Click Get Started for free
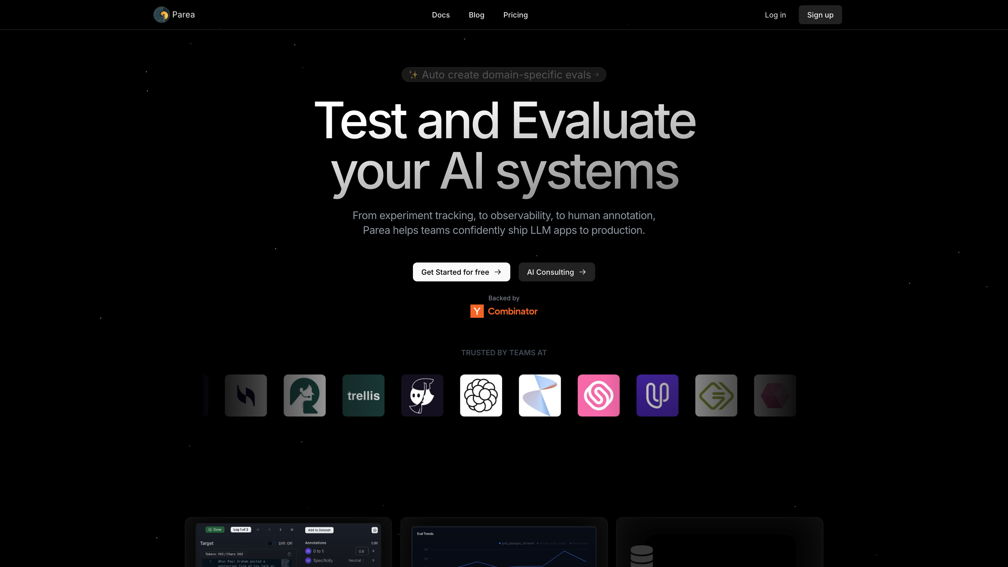Image resolution: width=1008 pixels, height=567 pixels. [x=461, y=272]
